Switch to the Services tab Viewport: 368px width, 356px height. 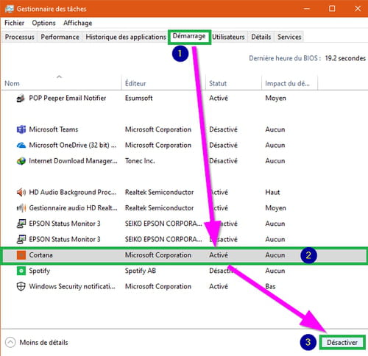click(x=289, y=37)
